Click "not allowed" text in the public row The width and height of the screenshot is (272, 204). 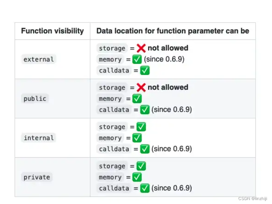click(x=168, y=87)
